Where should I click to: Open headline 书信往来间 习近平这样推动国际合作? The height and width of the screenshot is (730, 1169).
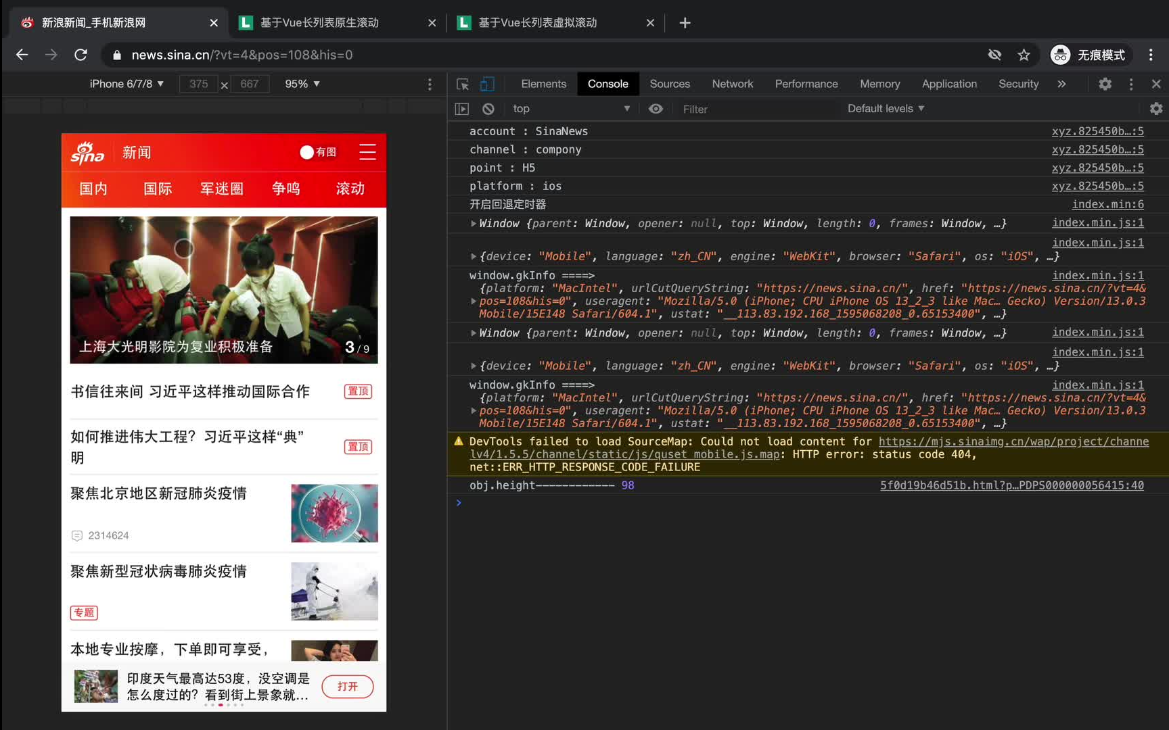pos(190,392)
